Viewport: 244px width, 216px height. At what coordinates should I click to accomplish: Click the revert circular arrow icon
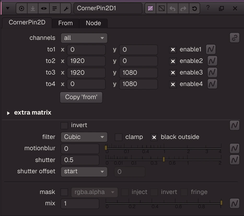[x=194, y=8]
